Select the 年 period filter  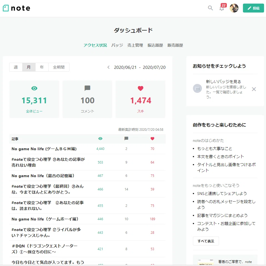click(x=42, y=67)
